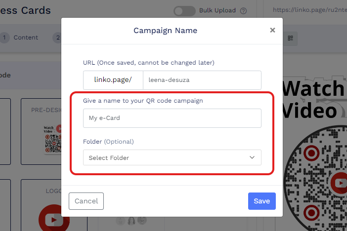
Task: Click the YouTube play icon in QR preview
Action: pos(340,183)
